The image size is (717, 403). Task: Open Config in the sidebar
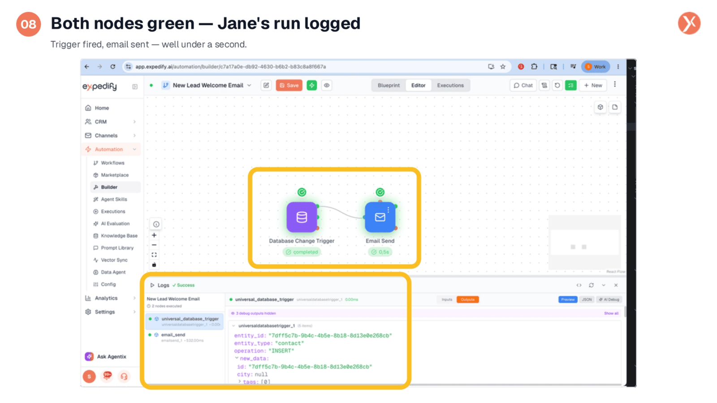click(x=108, y=284)
